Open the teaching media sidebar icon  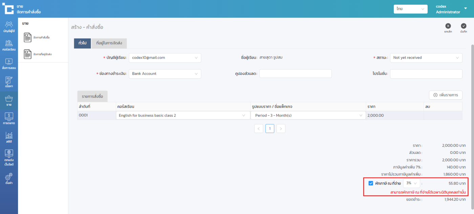click(9, 63)
